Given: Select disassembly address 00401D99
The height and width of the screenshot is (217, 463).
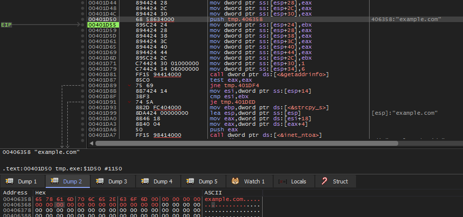Looking at the screenshot, I should click(102, 113).
